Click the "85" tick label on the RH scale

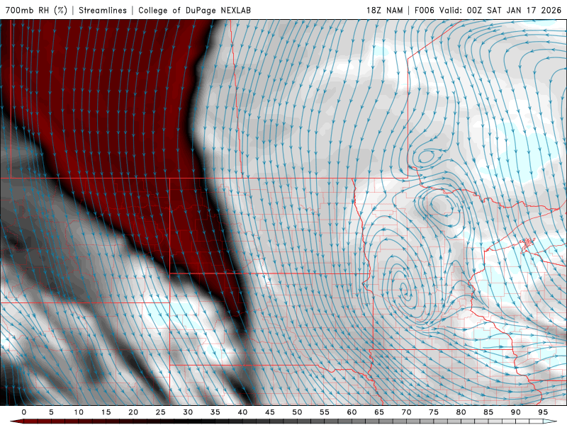tap(488, 412)
